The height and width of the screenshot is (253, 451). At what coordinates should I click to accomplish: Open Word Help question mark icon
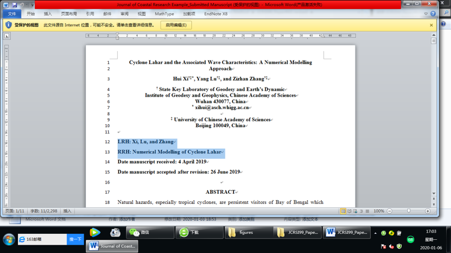pyautogui.click(x=433, y=14)
